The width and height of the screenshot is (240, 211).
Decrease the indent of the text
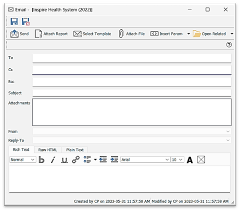[103, 160]
